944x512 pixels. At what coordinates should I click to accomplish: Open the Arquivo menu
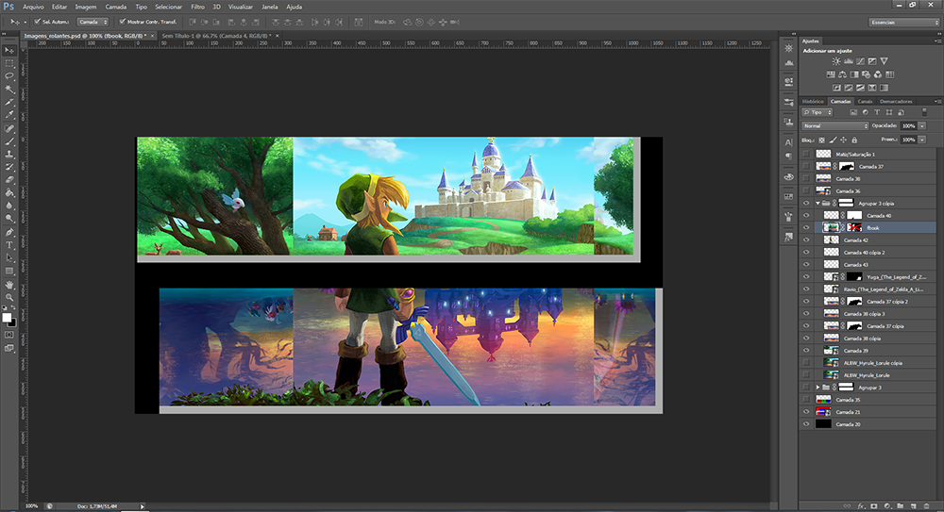click(33, 7)
